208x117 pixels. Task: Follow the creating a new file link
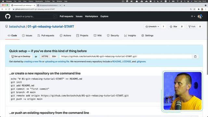click(32, 61)
